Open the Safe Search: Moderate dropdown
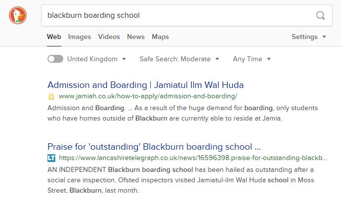The width and height of the screenshot is (341, 206). point(179,59)
